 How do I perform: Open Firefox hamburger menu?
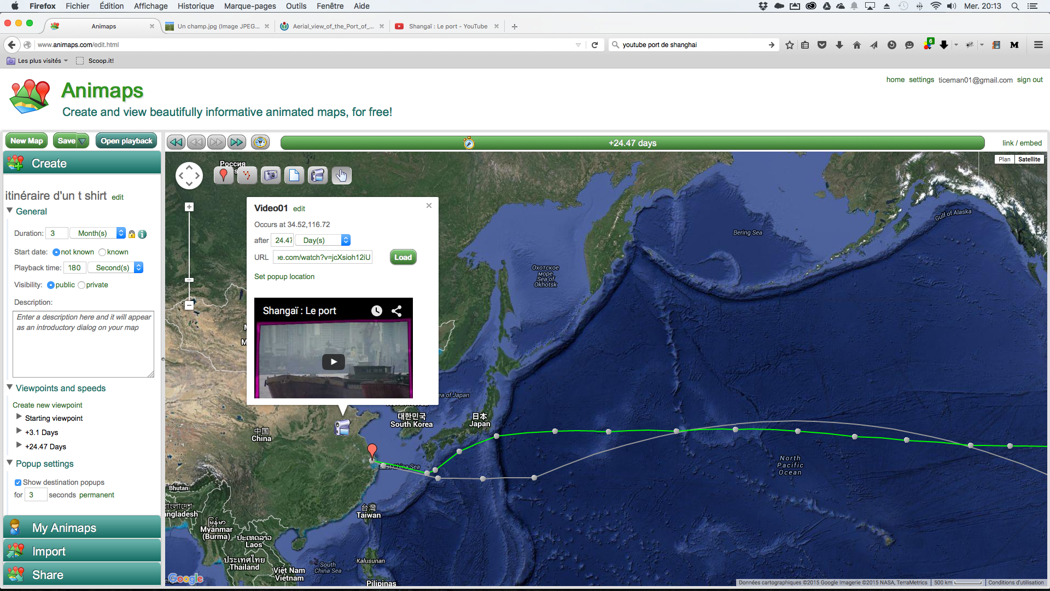pos(1039,45)
